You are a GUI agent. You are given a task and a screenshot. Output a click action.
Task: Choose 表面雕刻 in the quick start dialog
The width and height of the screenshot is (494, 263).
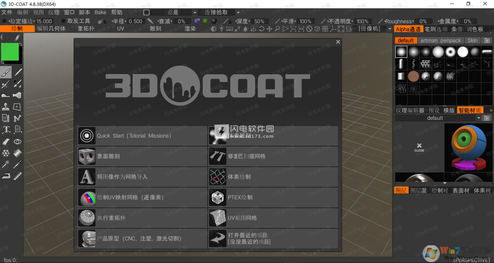click(141, 156)
